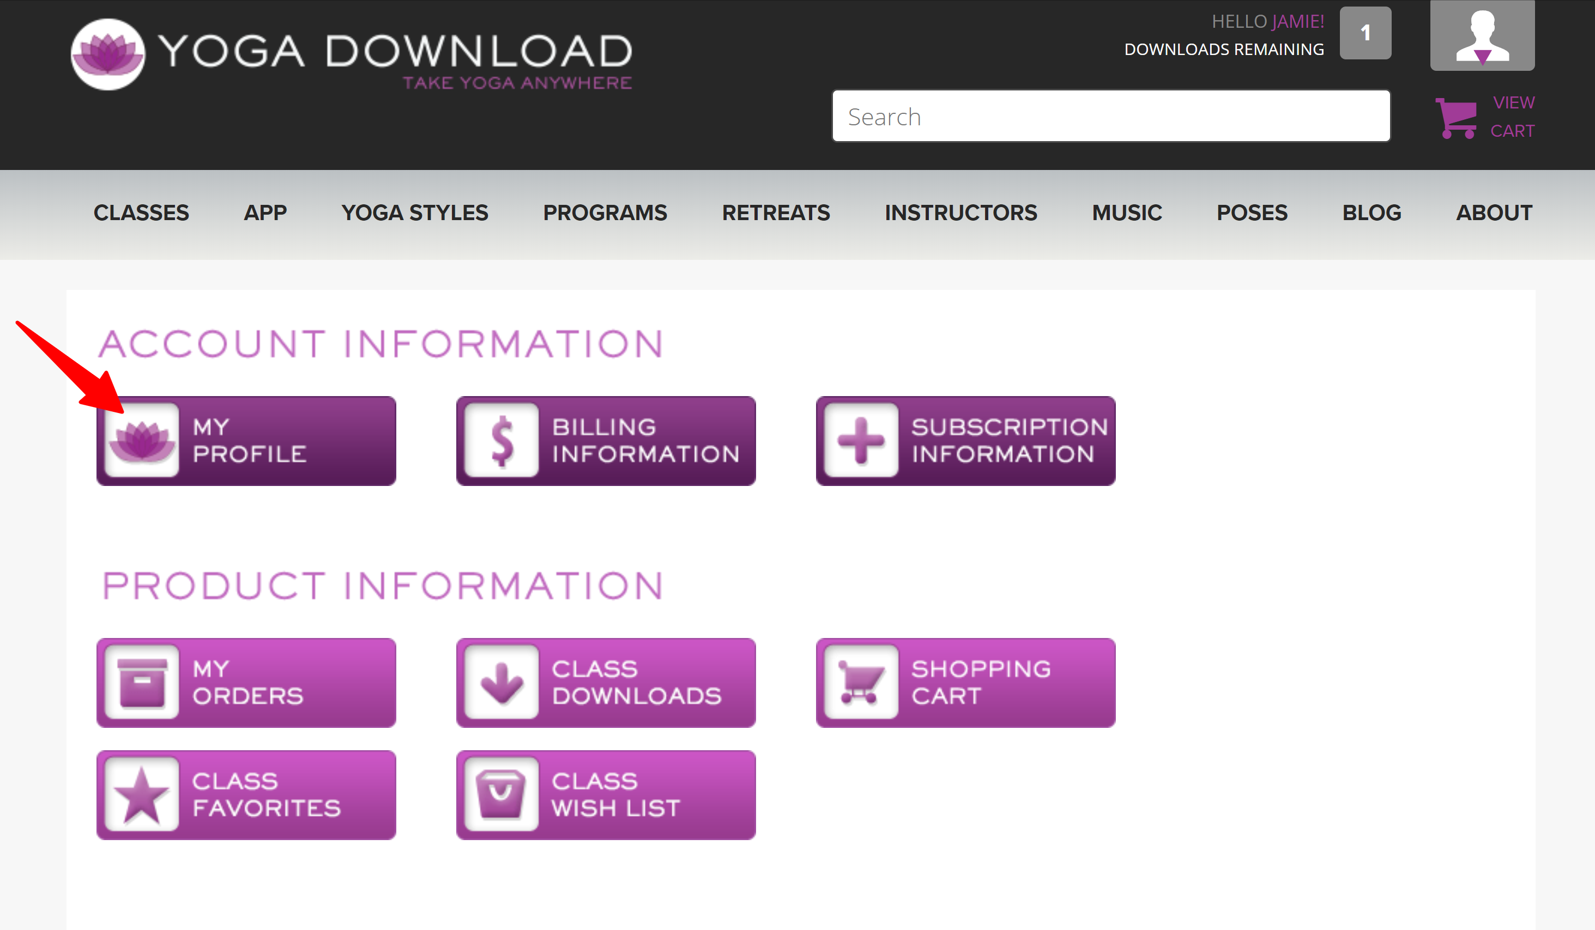
Task: Click the star icon for Class Favorites
Action: pyautogui.click(x=142, y=794)
